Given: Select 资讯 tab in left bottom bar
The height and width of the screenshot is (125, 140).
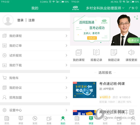Looking at the screenshot, I should (x=7, y=120).
